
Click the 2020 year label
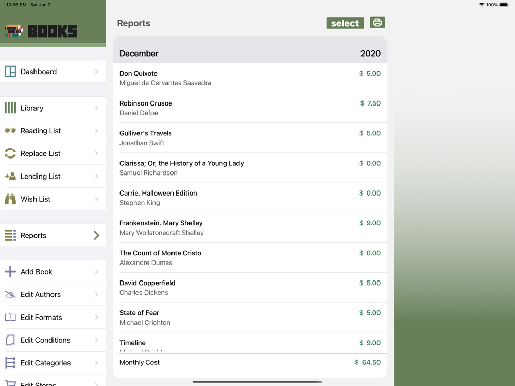(x=370, y=54)
